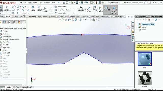The image size is (163, 91).
Task: Click Convert Entities tool
Action: (39, 9)
